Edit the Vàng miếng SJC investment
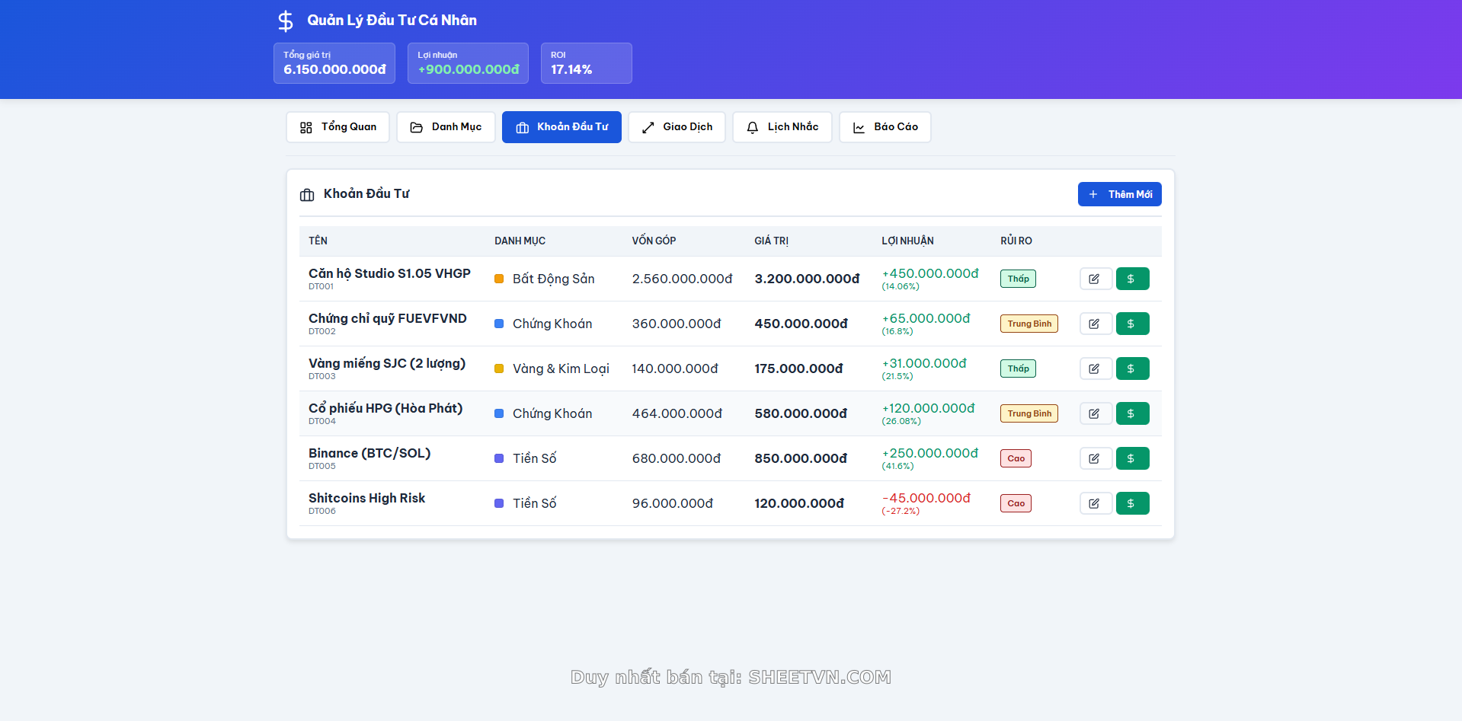Image resolution: width=1462 pixels, height=721 pixels. coord(1096,368)
